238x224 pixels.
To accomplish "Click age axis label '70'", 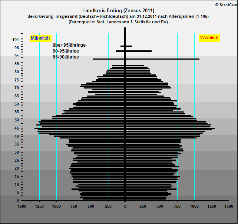I will pyautogui.click(x=17, y=88).
